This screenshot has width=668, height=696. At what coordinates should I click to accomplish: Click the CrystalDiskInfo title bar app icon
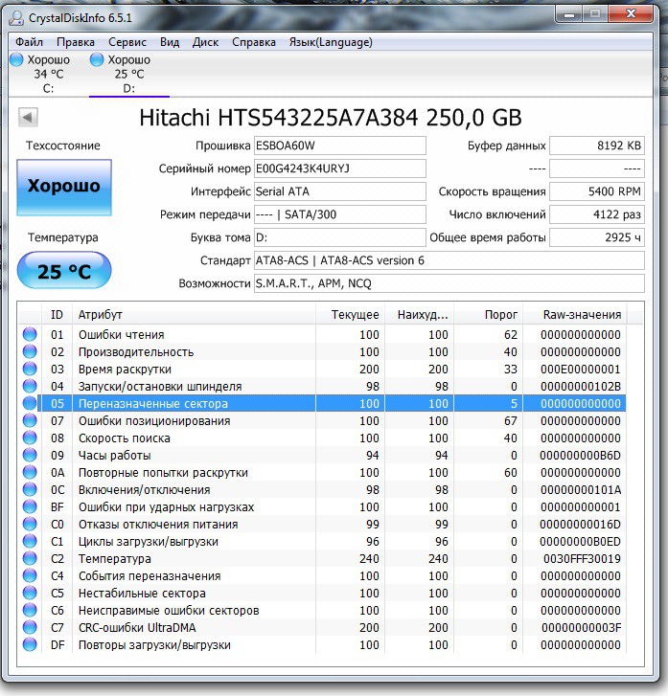[x=17, y=18]
